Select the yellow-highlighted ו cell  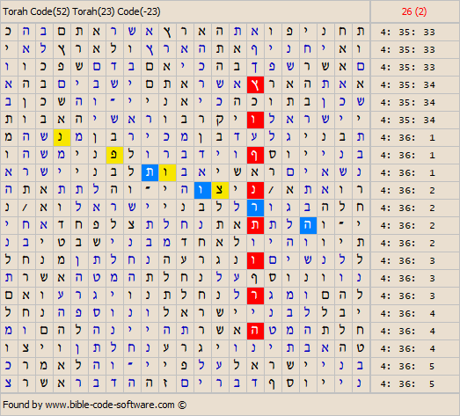tap(167, 172)
